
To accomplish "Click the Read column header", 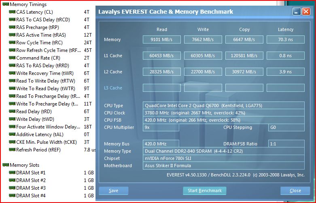I will tap(161, 29).
